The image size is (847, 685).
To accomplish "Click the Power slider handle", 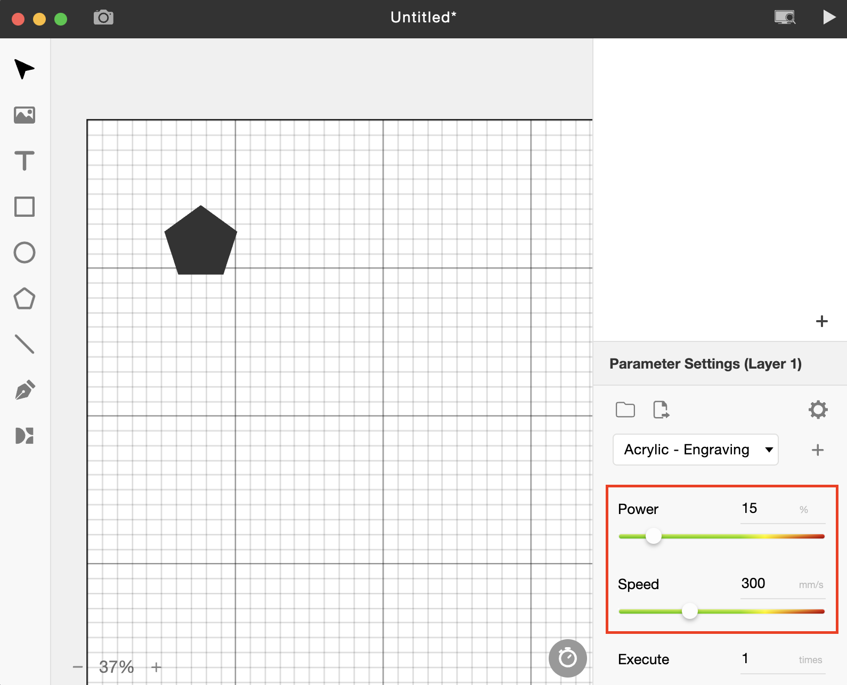I will click(654, 536).
